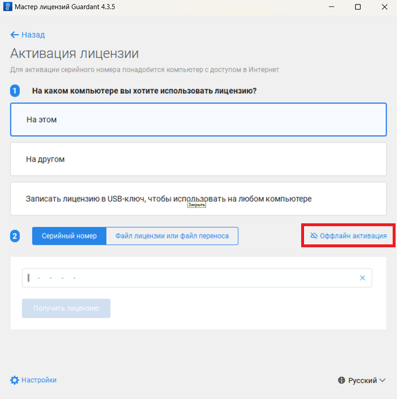The width and height of the screenshot is (397, 399).
Task: Click the Guardant app icon in title bar
Action: [x=8, y=7]
